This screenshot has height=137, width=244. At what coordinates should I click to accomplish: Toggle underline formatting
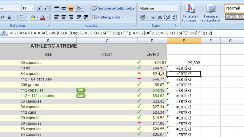pyautogui.click(x=9, y=17)
